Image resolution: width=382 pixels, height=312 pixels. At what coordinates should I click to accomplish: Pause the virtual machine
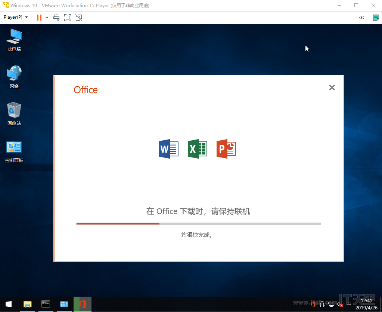click(39, 18)
